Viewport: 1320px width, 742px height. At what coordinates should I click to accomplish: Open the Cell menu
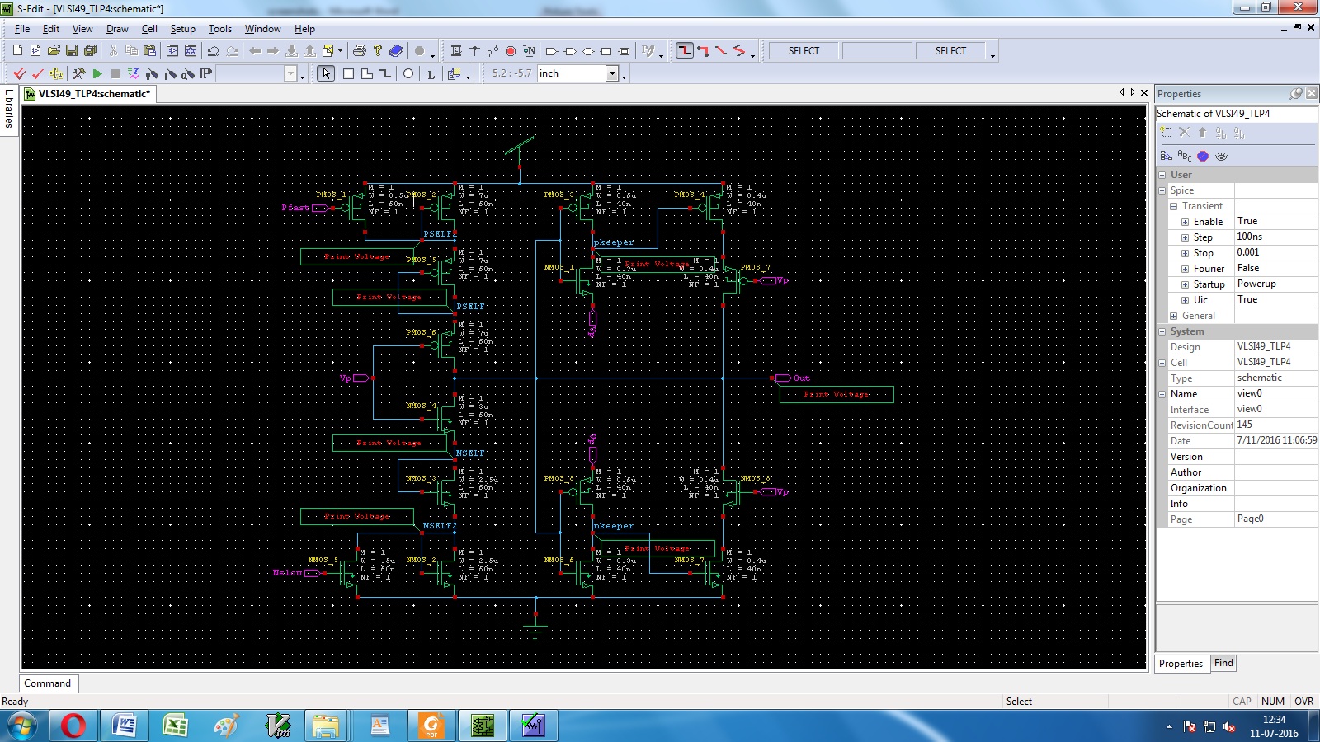pyautogui.click(x=149, y=29)
